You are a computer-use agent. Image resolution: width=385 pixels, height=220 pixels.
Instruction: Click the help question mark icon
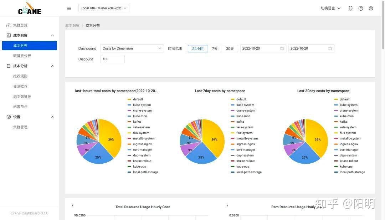pyautogui.click(x=361, y=8)
